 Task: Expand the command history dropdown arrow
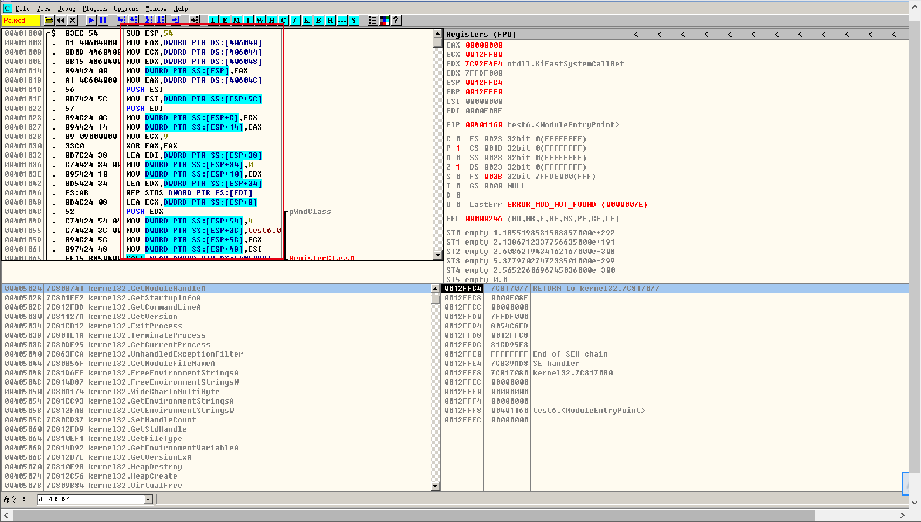[x=148, y=500]
